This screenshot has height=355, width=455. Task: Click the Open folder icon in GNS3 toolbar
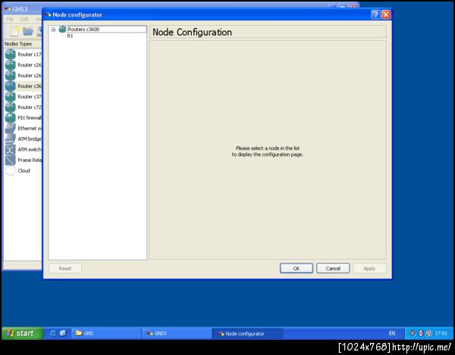click(28, 31)
